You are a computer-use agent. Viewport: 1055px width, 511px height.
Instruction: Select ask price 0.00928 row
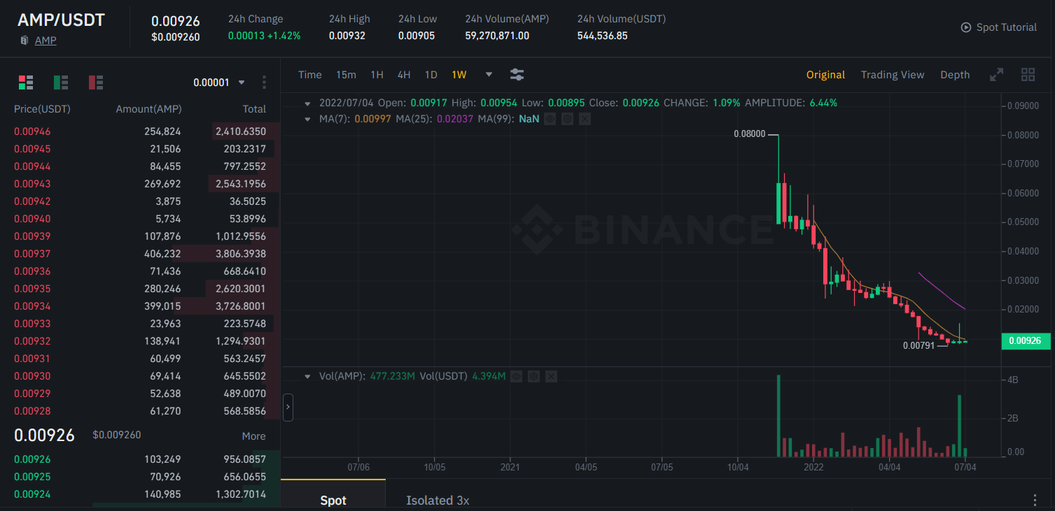(x=140, y=411)
